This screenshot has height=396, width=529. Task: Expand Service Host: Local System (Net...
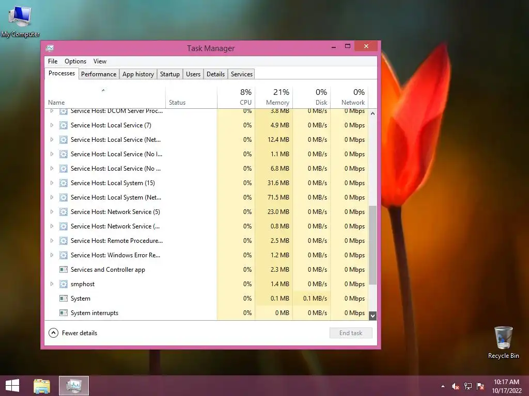(52, 197)
